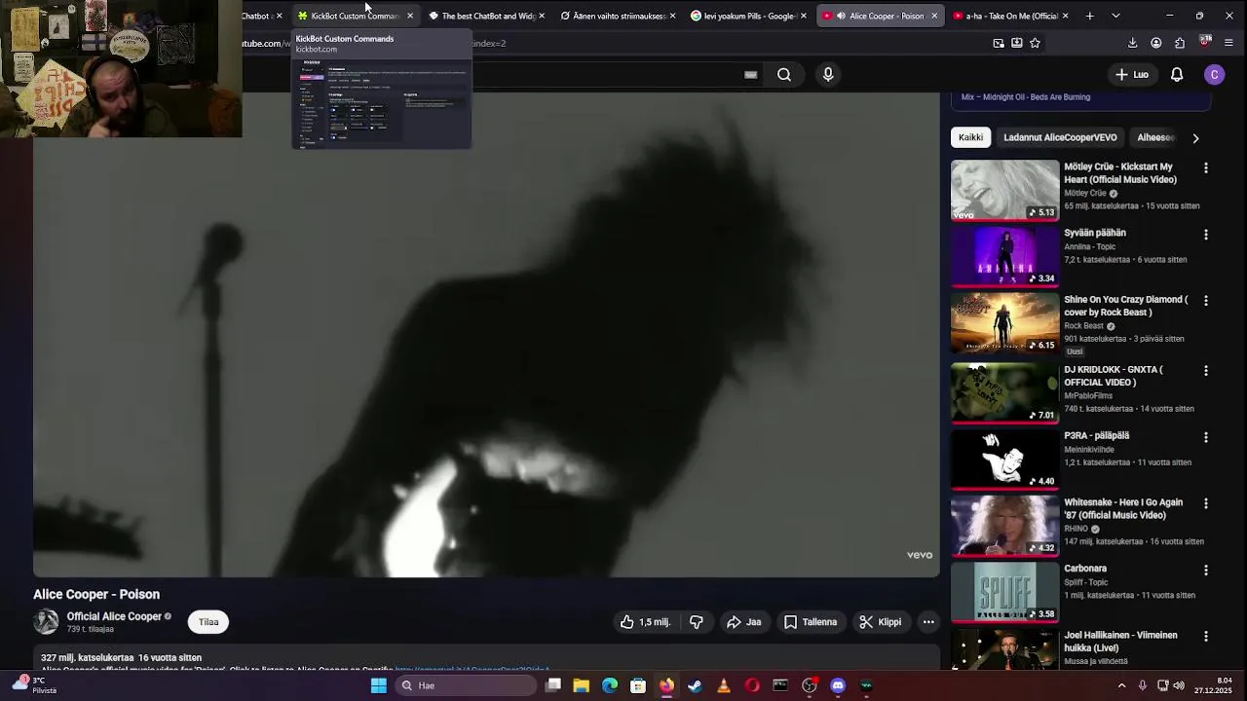The height and width of the screenshot is (701, 1247).
Task: Click the taskbar Hae search box
Action: 465,685
